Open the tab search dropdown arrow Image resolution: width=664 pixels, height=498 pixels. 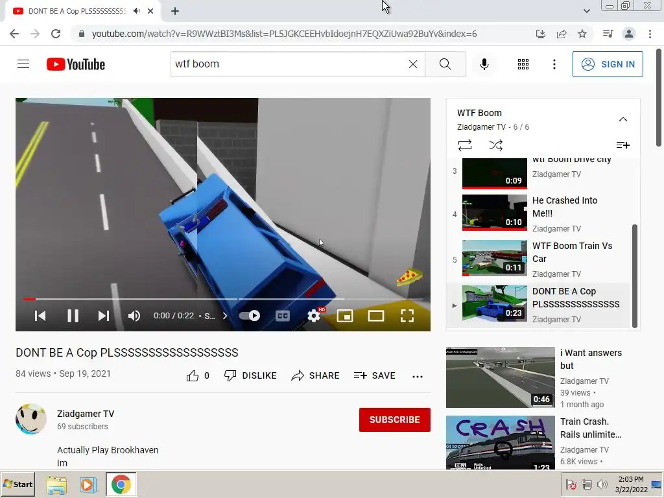pos(586,11)
